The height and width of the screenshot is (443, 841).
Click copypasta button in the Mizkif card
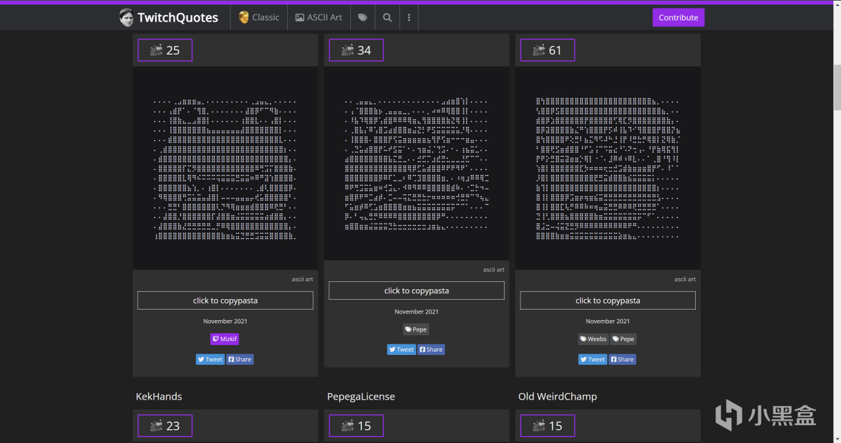tap(225, 300)
